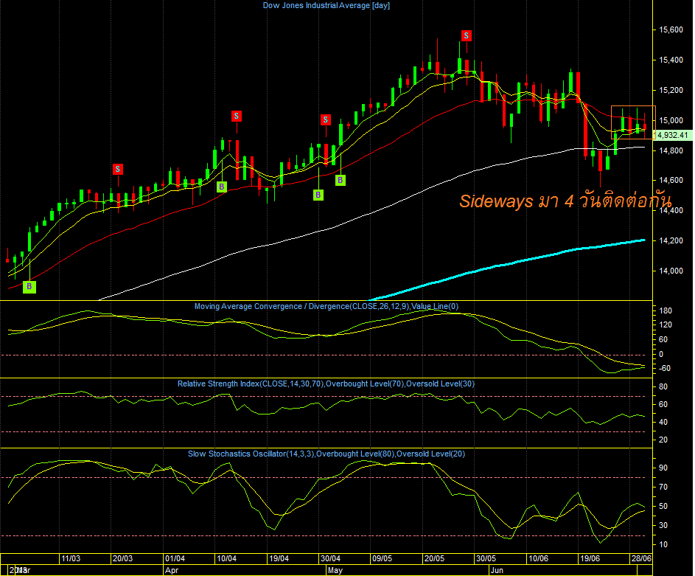695x576 pixels.
Task: Select the S sell marker near 20/03
Action: pyautogui.click(x=117, y=169)
